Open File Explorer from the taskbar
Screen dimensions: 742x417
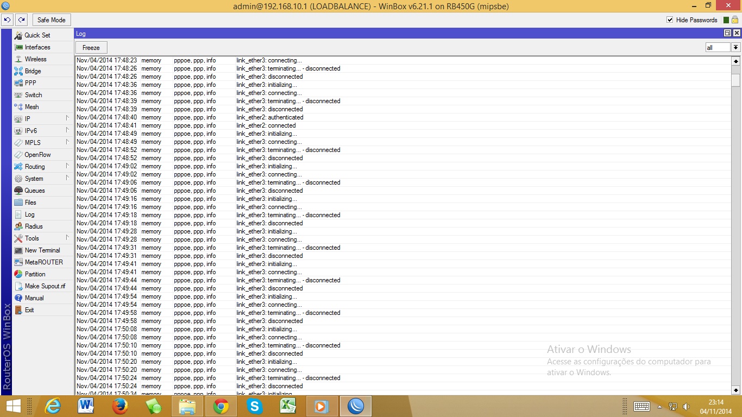[187, 406]
